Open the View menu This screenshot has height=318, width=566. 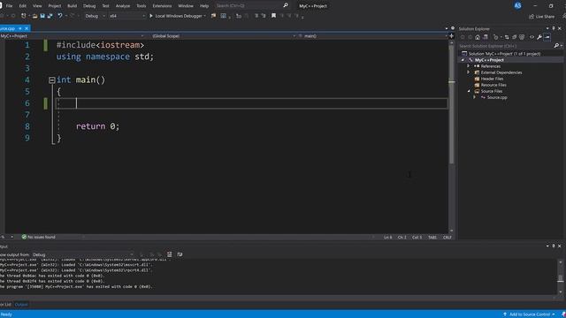click(x=37, y=6)
